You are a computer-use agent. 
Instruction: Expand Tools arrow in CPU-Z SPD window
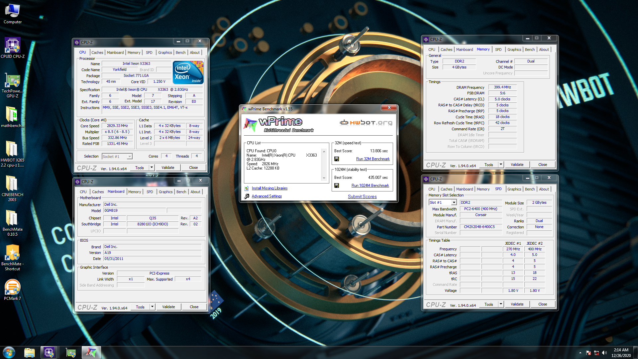point(501,304)
